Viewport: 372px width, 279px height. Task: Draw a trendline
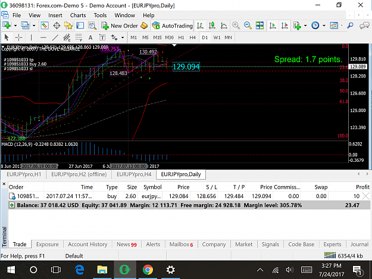[55, 37]
